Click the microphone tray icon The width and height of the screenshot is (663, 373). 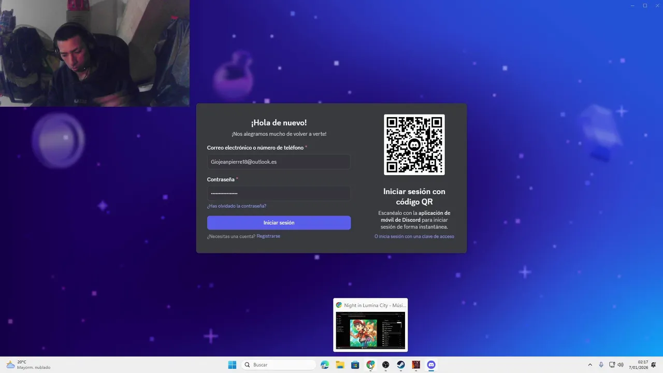[601, 365]
